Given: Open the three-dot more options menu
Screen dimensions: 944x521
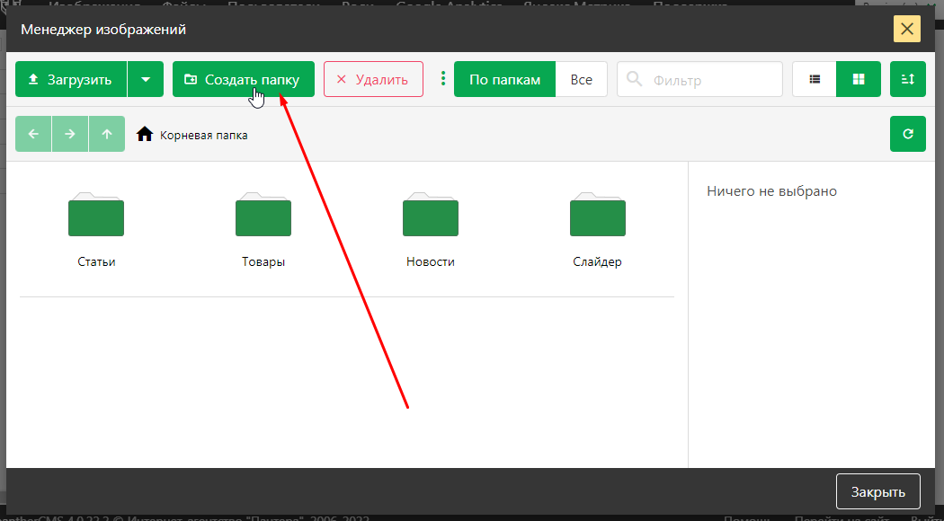Looking at the screenshot, I should coord(442,79).
